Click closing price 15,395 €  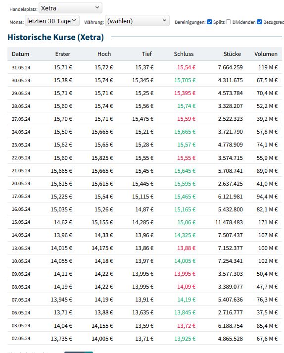[x=185, y=93]
